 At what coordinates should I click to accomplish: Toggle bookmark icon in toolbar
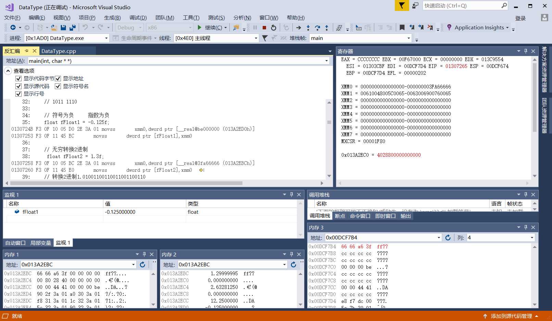coord(402,28)
